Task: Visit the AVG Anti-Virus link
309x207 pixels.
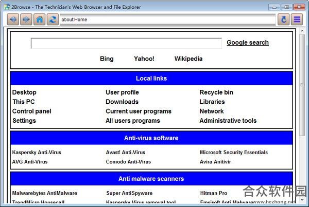Action: point(30,162)
